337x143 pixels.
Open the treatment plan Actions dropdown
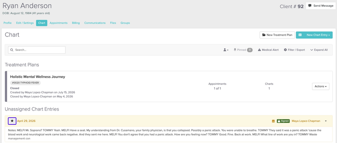click(320, 86)
